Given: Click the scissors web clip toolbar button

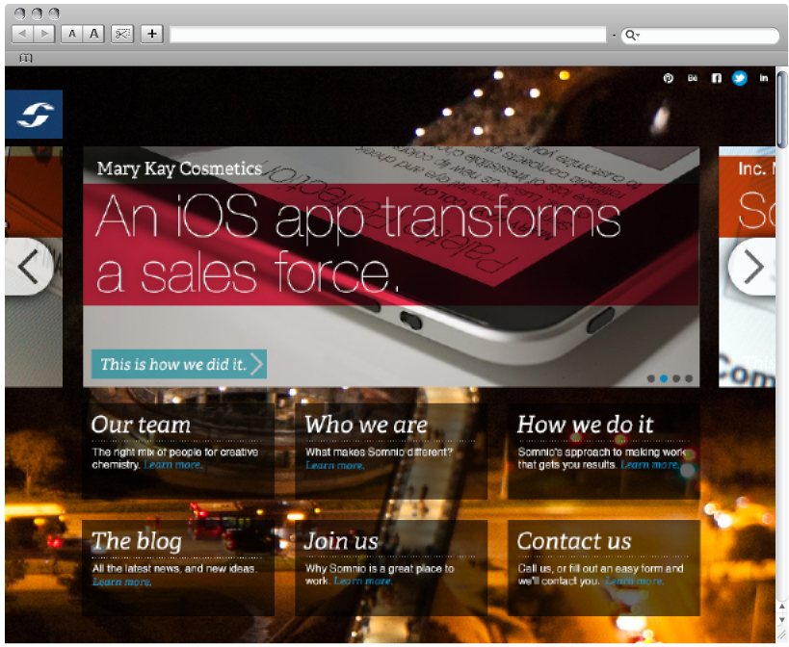Looking at the screenshot, I should pos(122,35).
